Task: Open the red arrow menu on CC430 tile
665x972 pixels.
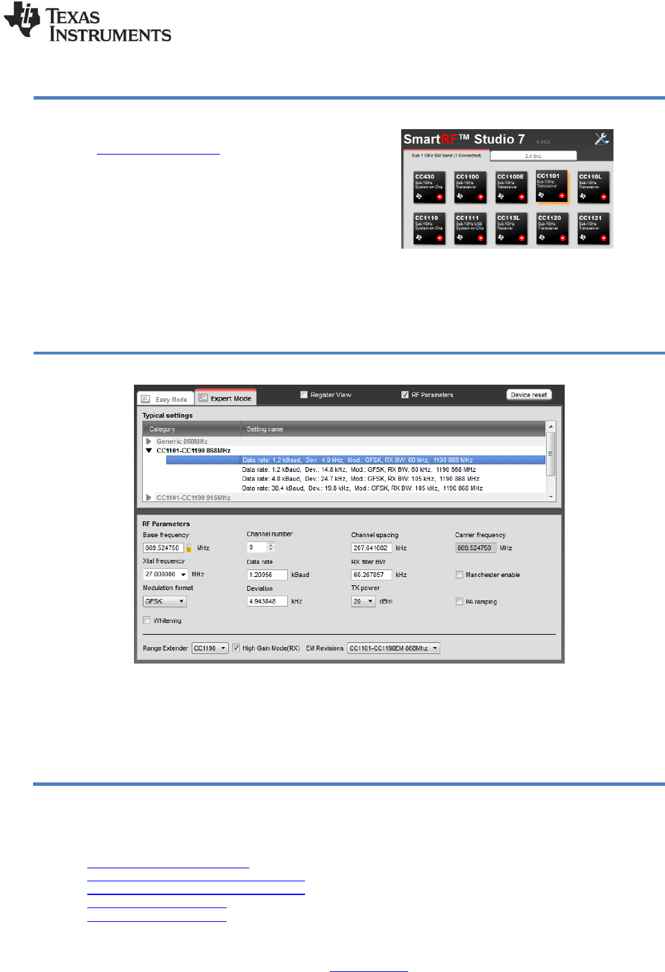Action: coord(440,197)
